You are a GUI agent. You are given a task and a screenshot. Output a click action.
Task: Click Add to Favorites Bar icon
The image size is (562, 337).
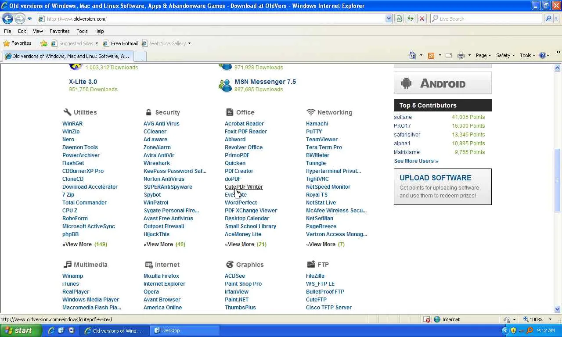point(44,43)
